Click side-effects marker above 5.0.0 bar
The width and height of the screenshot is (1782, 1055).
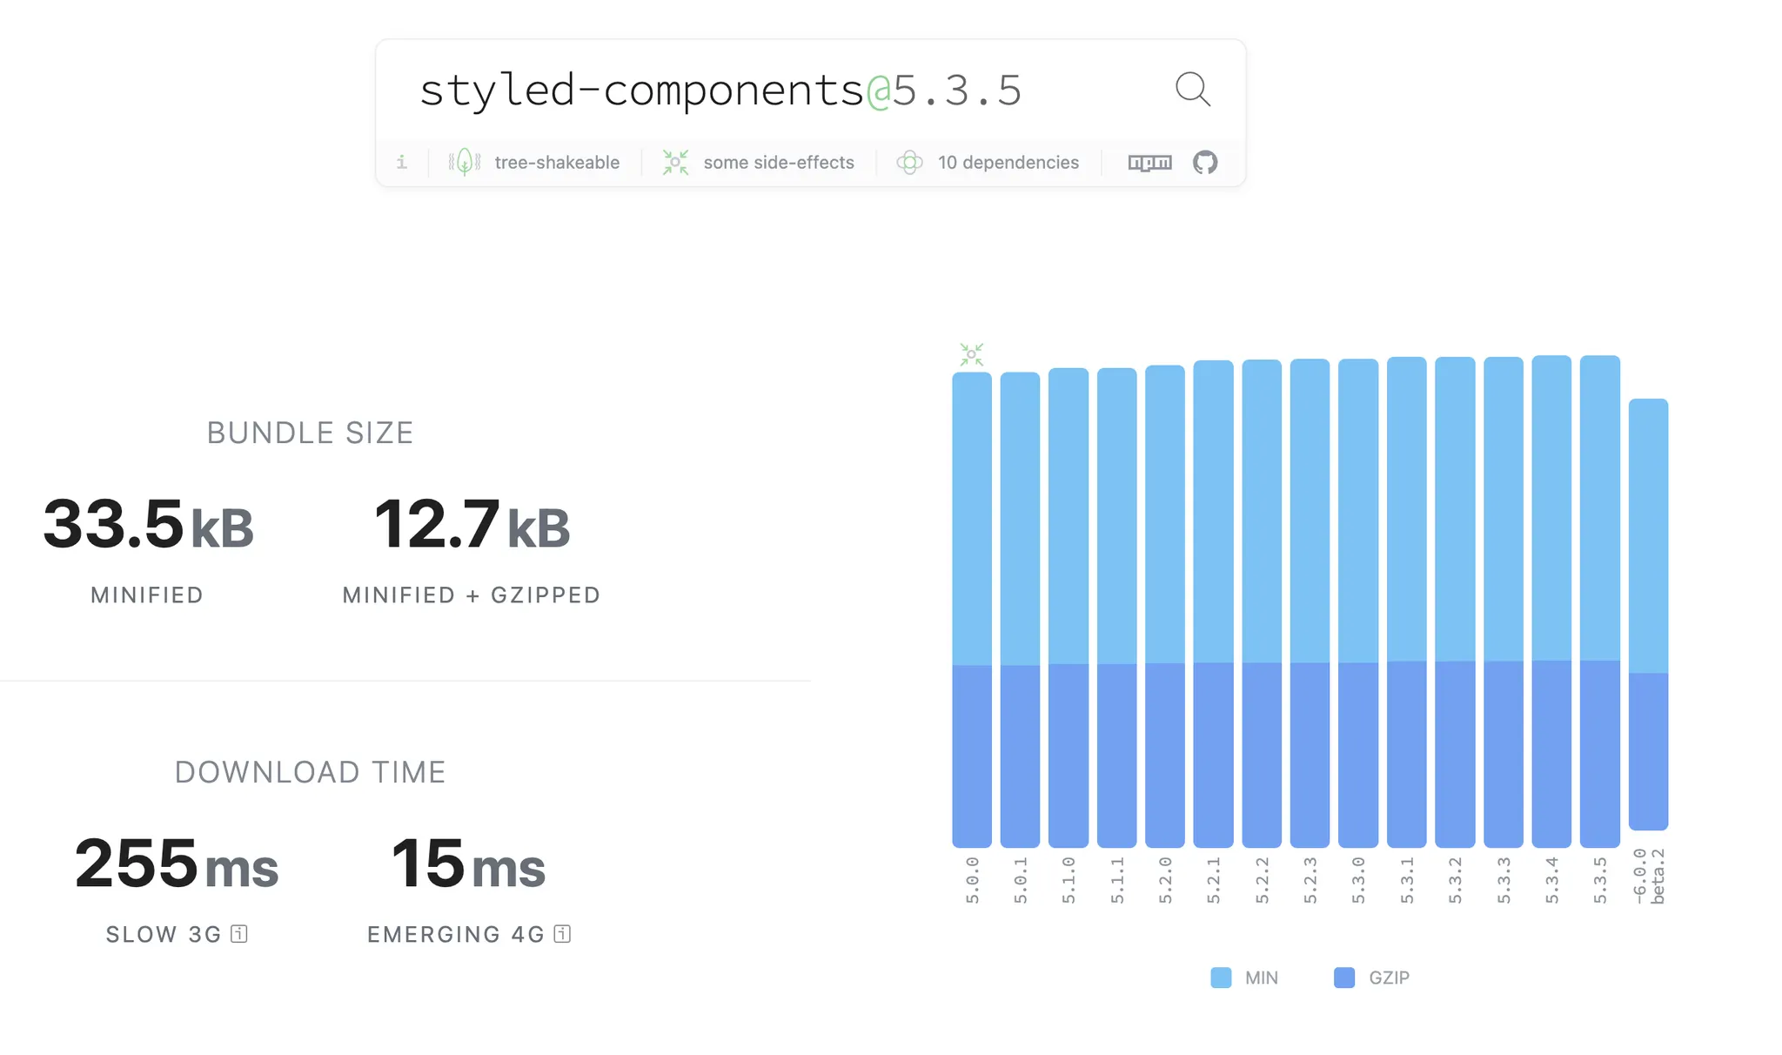[x=971, y=354]
